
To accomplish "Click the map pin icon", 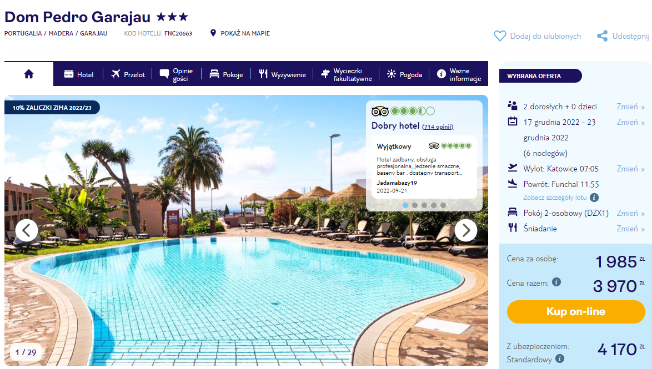I will (213, 33).
